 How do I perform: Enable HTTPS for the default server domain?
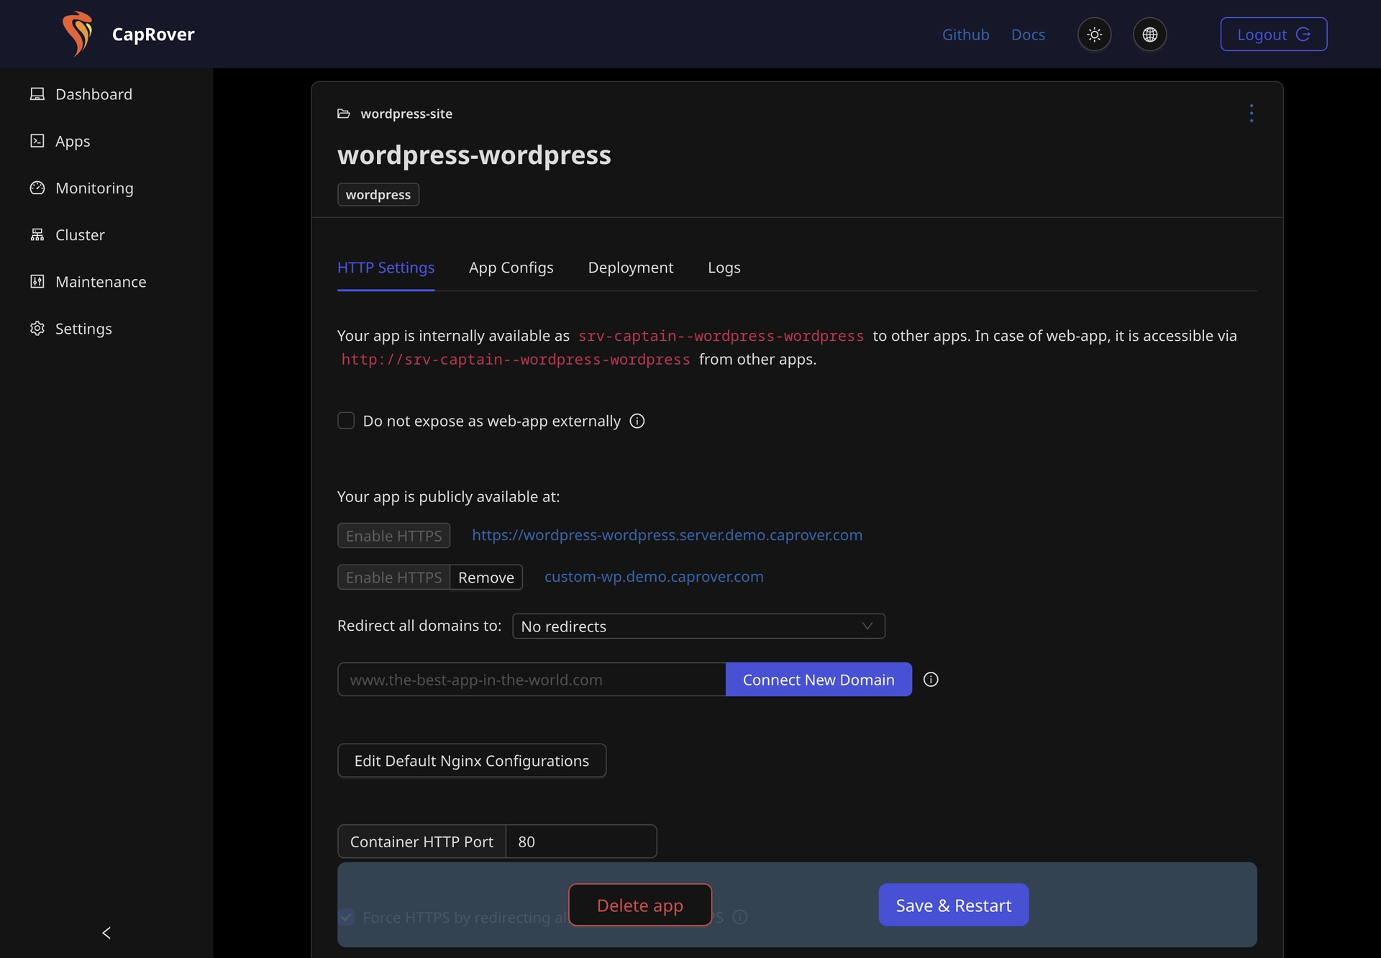point(393,536)
